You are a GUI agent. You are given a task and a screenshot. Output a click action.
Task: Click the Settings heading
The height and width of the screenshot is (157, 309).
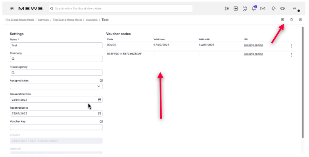click(x=17, y=34)
